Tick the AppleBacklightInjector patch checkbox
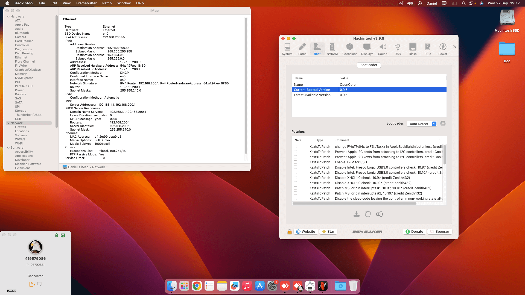The width and height of the screenshot is (525, 295). 295,147
